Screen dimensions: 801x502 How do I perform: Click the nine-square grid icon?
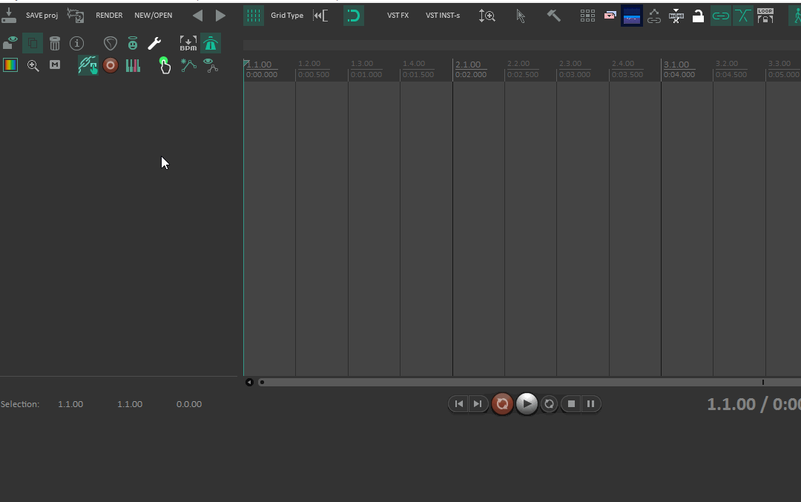(x=587, y=16)
